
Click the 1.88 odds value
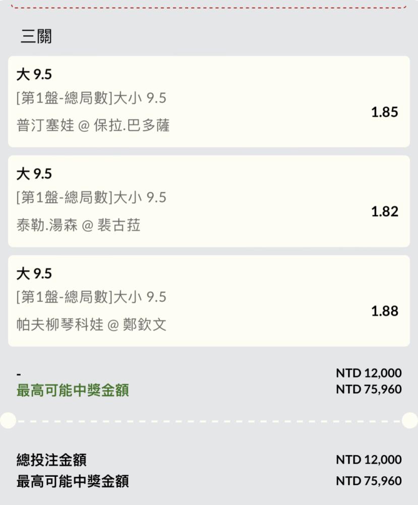[x=385, y=311]
